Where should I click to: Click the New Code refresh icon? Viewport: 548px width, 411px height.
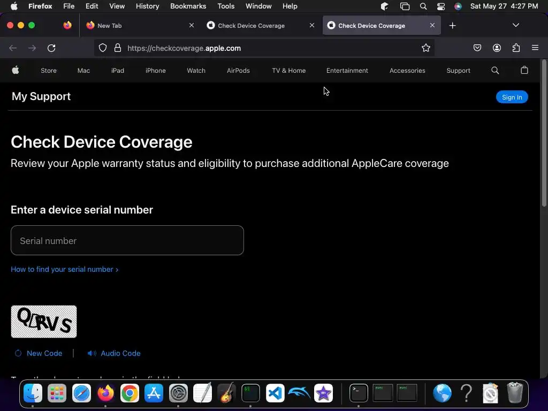[18, 353]
